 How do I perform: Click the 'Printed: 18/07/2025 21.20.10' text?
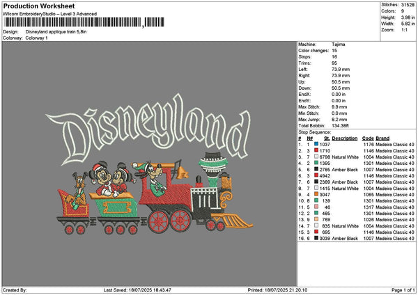tap(277, 290)
